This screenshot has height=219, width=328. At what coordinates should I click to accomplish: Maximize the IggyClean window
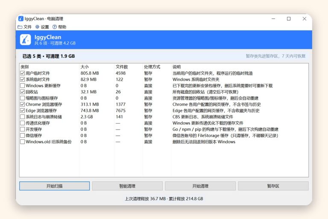click(289, 19)
